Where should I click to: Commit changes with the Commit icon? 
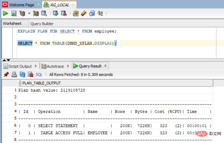tap(56, 13)
